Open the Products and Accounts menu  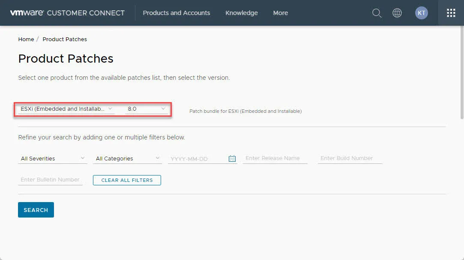(x=177, y=13)
